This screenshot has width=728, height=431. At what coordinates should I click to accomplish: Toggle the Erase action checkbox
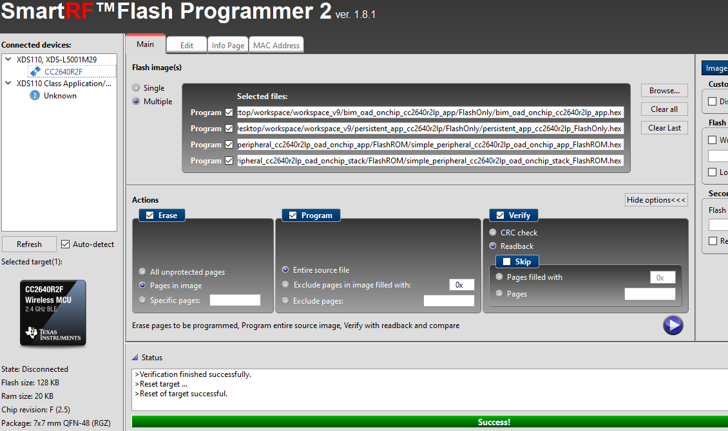149,215
